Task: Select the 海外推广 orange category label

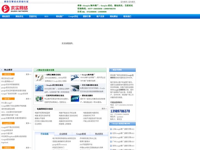Action: point(8,99)
